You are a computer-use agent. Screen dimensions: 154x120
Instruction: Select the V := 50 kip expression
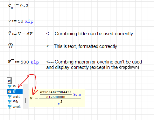point(21,21)
